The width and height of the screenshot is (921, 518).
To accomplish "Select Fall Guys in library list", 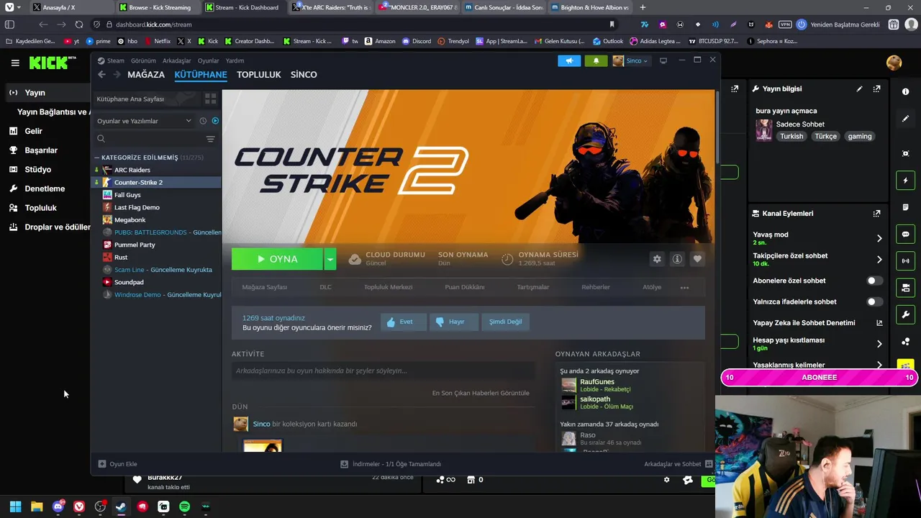I will tap(127, 195).
